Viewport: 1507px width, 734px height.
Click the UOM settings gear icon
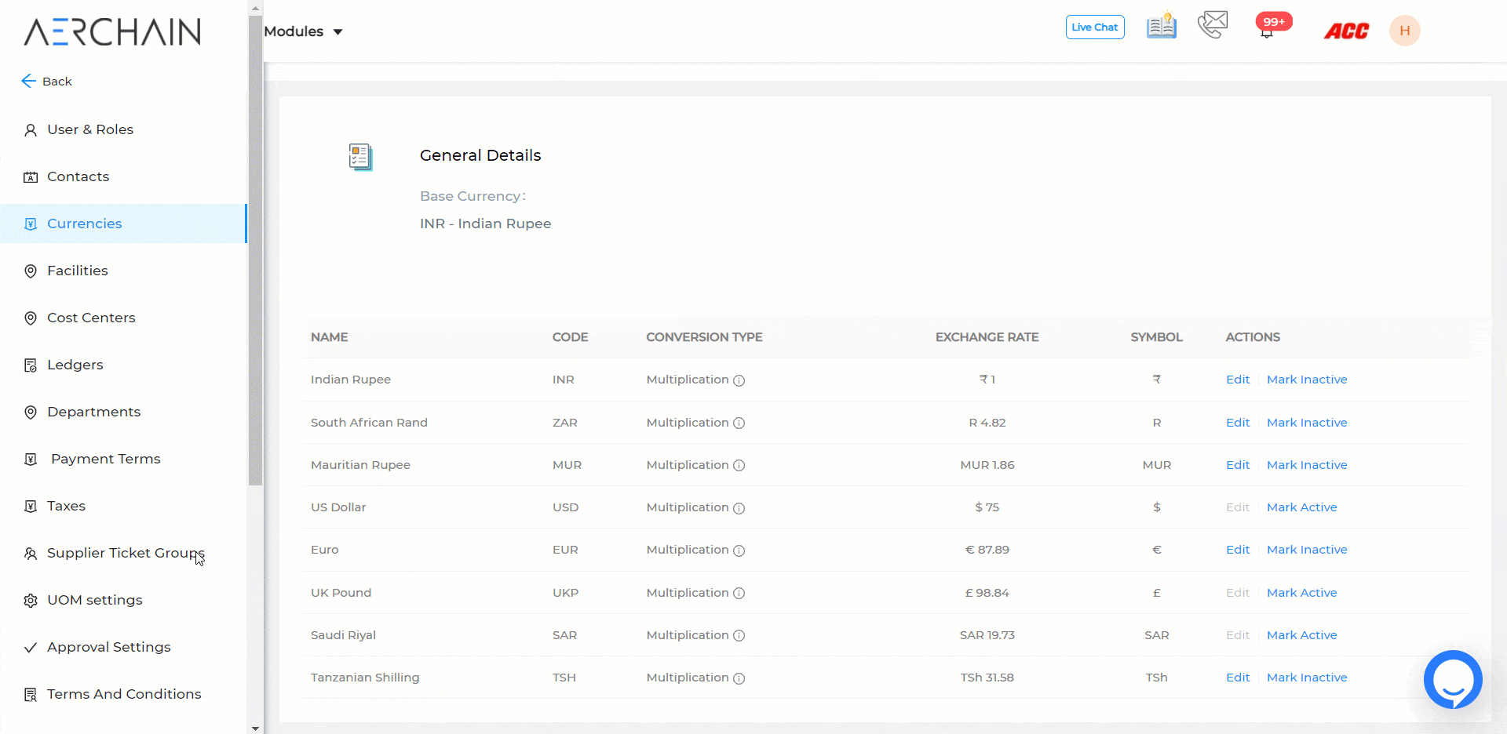point(31,601)
